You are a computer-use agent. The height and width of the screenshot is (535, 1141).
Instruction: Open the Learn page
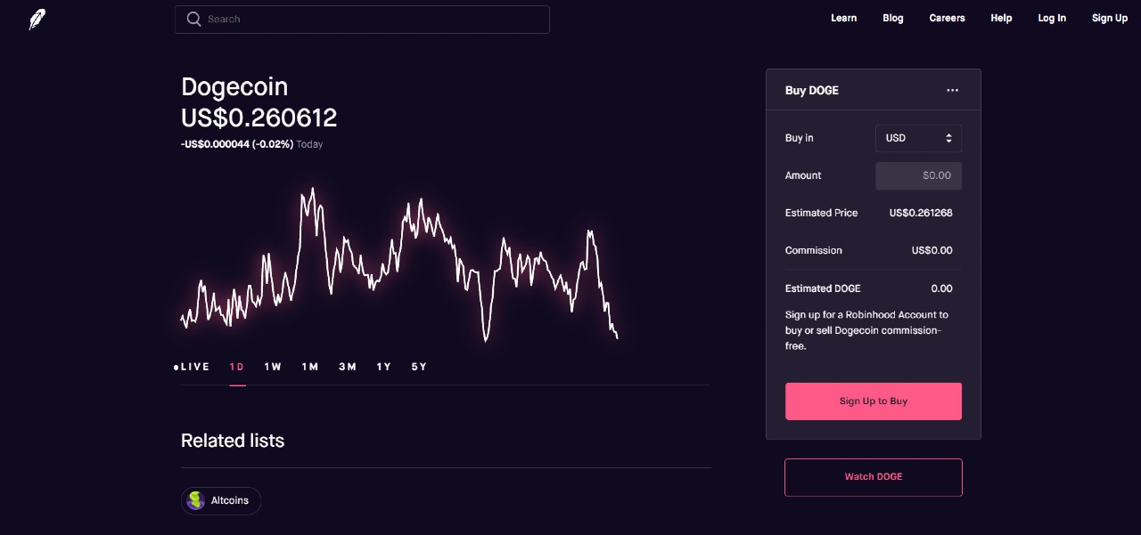pyautogui.click(x=843, y=18)
